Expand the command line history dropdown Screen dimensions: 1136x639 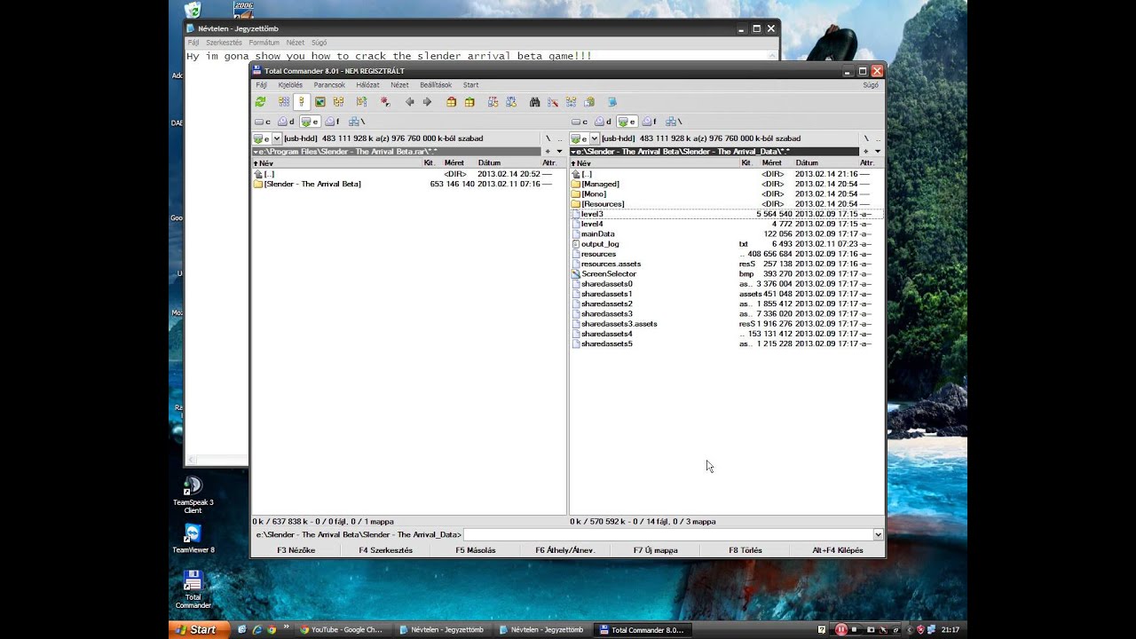click(878, 535)
